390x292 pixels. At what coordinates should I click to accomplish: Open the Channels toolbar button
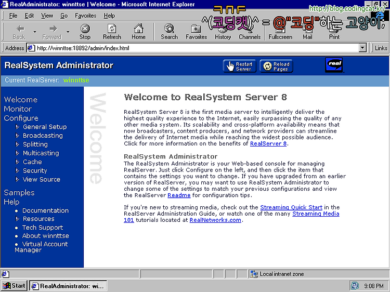[250, 32]
